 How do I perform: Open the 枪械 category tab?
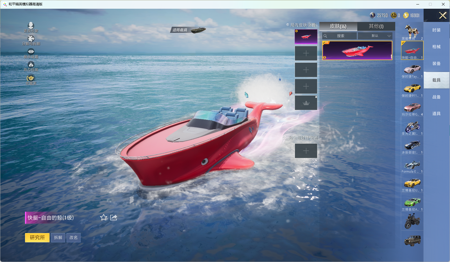coord(437,47)
